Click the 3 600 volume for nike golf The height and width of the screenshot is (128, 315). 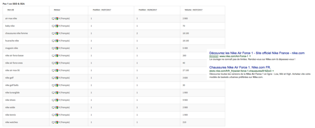185,78
